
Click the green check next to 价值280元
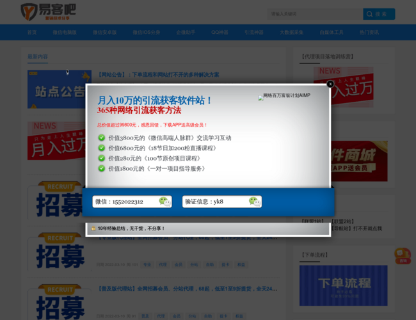pos(101,158)
